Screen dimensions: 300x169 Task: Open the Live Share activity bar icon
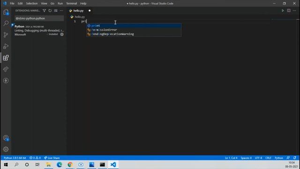[6, 69]
